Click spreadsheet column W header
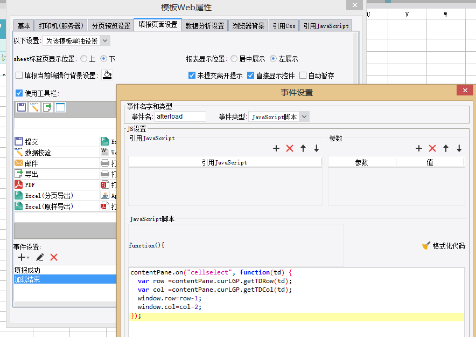The width and height of the screenshot is (476, 337). 446,14
